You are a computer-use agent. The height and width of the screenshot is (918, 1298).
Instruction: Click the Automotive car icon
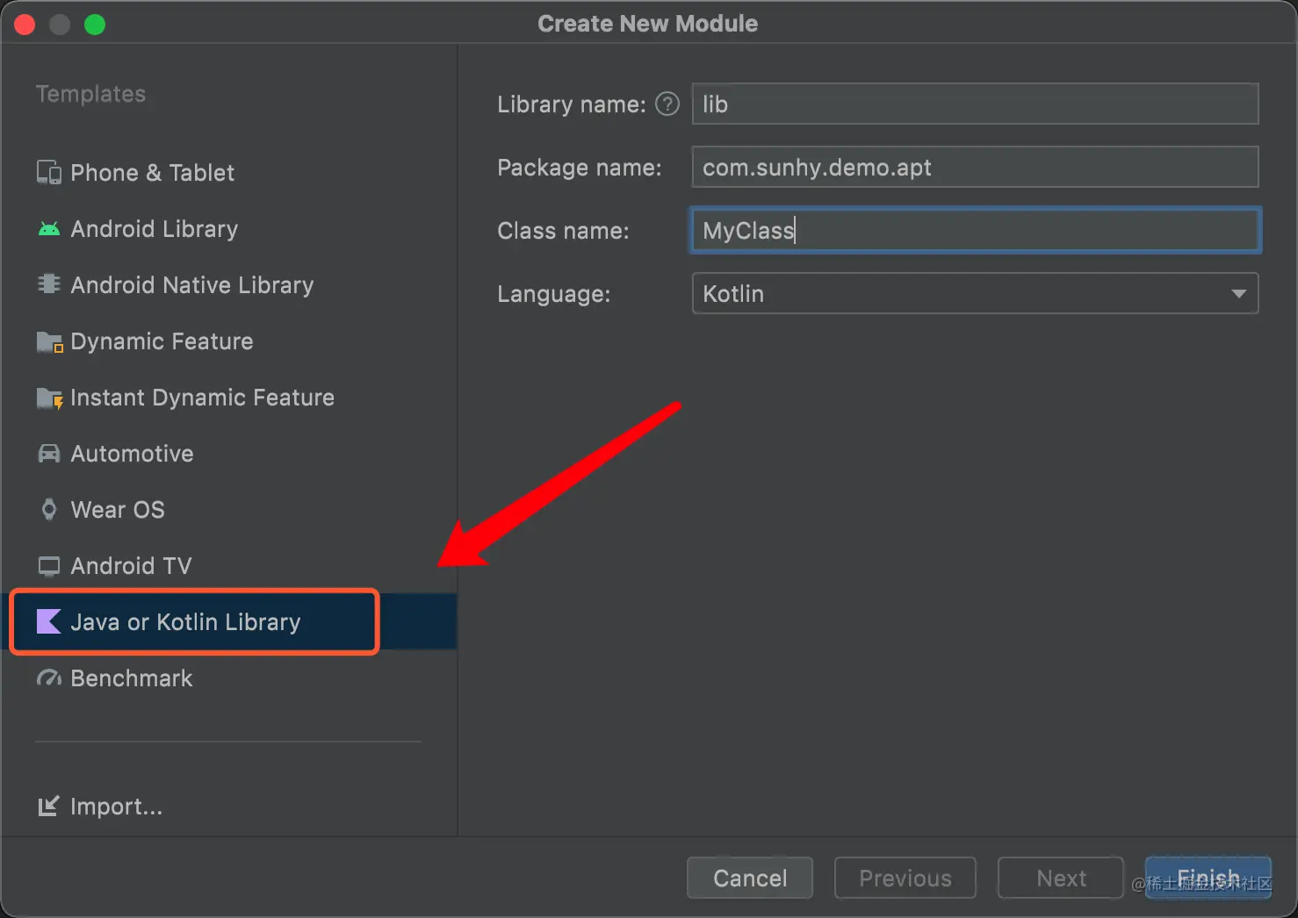49,454
